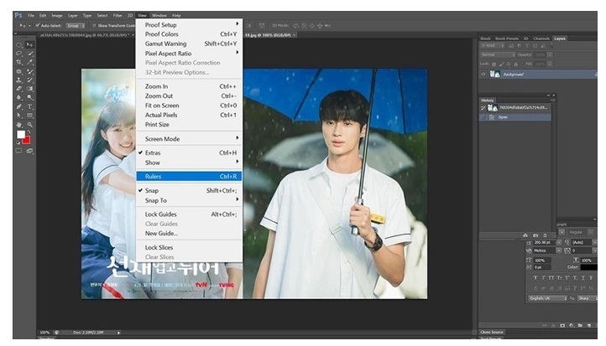Uncheck Extras in the View menu
Screen dimensions: 606x346
click(x=152, y=152)
